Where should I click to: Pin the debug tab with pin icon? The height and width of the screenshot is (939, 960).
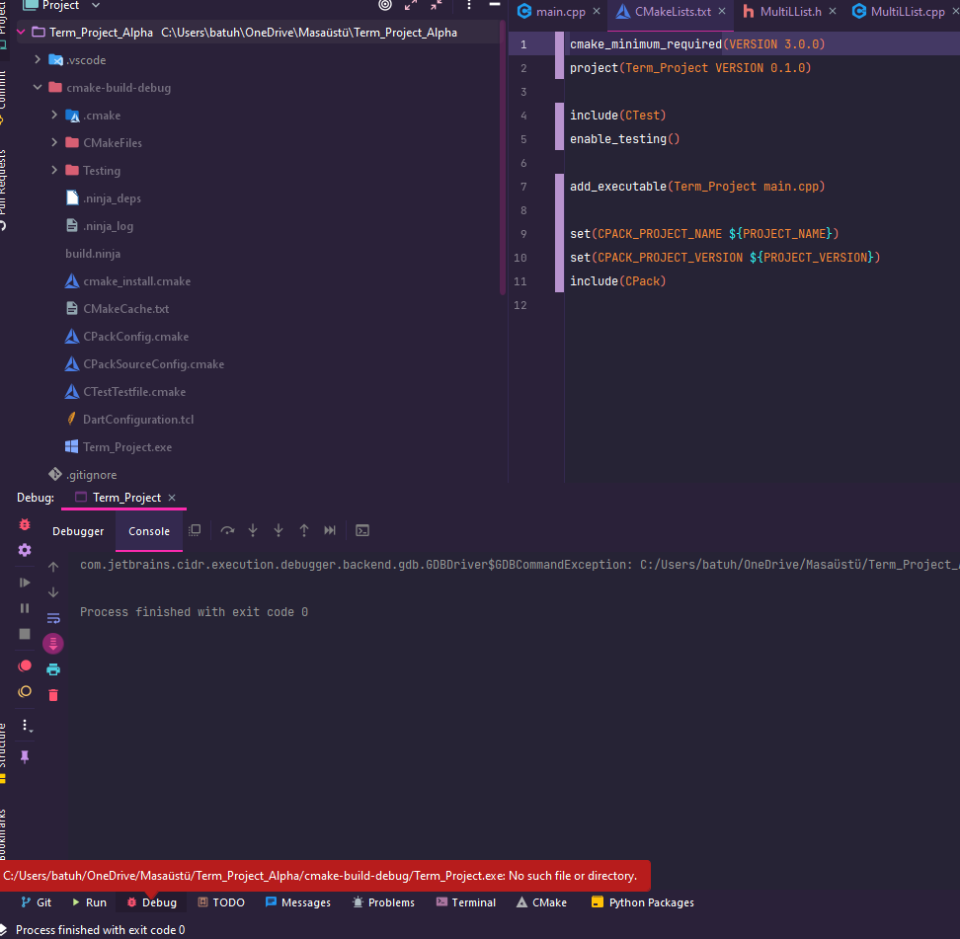pos(25,757)
